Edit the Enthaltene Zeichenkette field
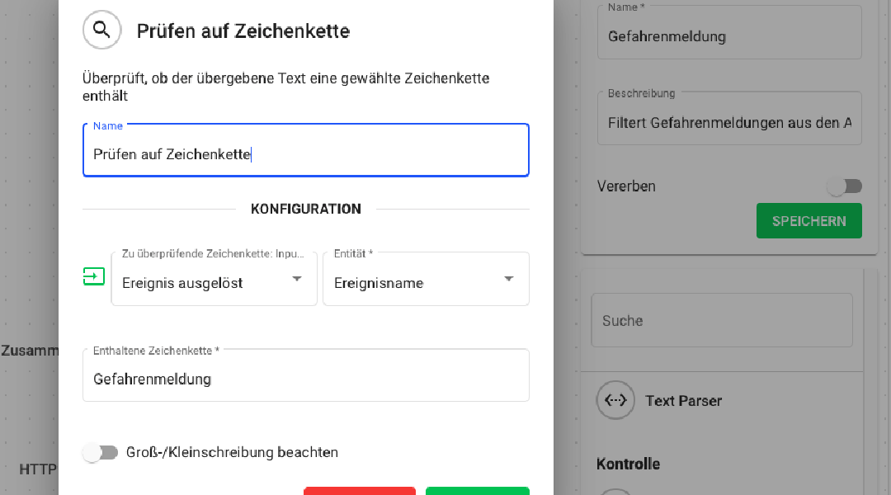The image size is (891, 495). 305,379
